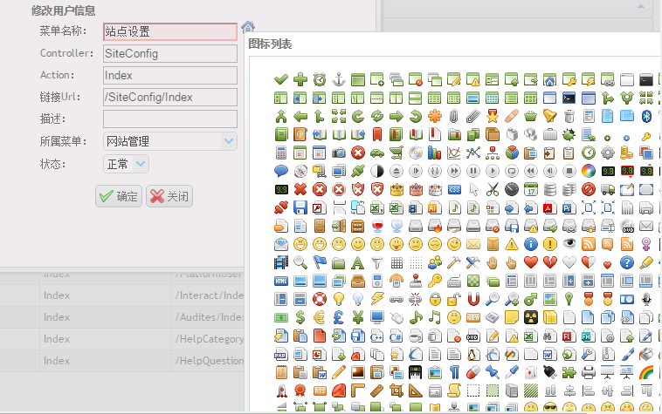Screen dimensions: 662x414
Task: Pick the film strip icon
Action: point(280,263)
